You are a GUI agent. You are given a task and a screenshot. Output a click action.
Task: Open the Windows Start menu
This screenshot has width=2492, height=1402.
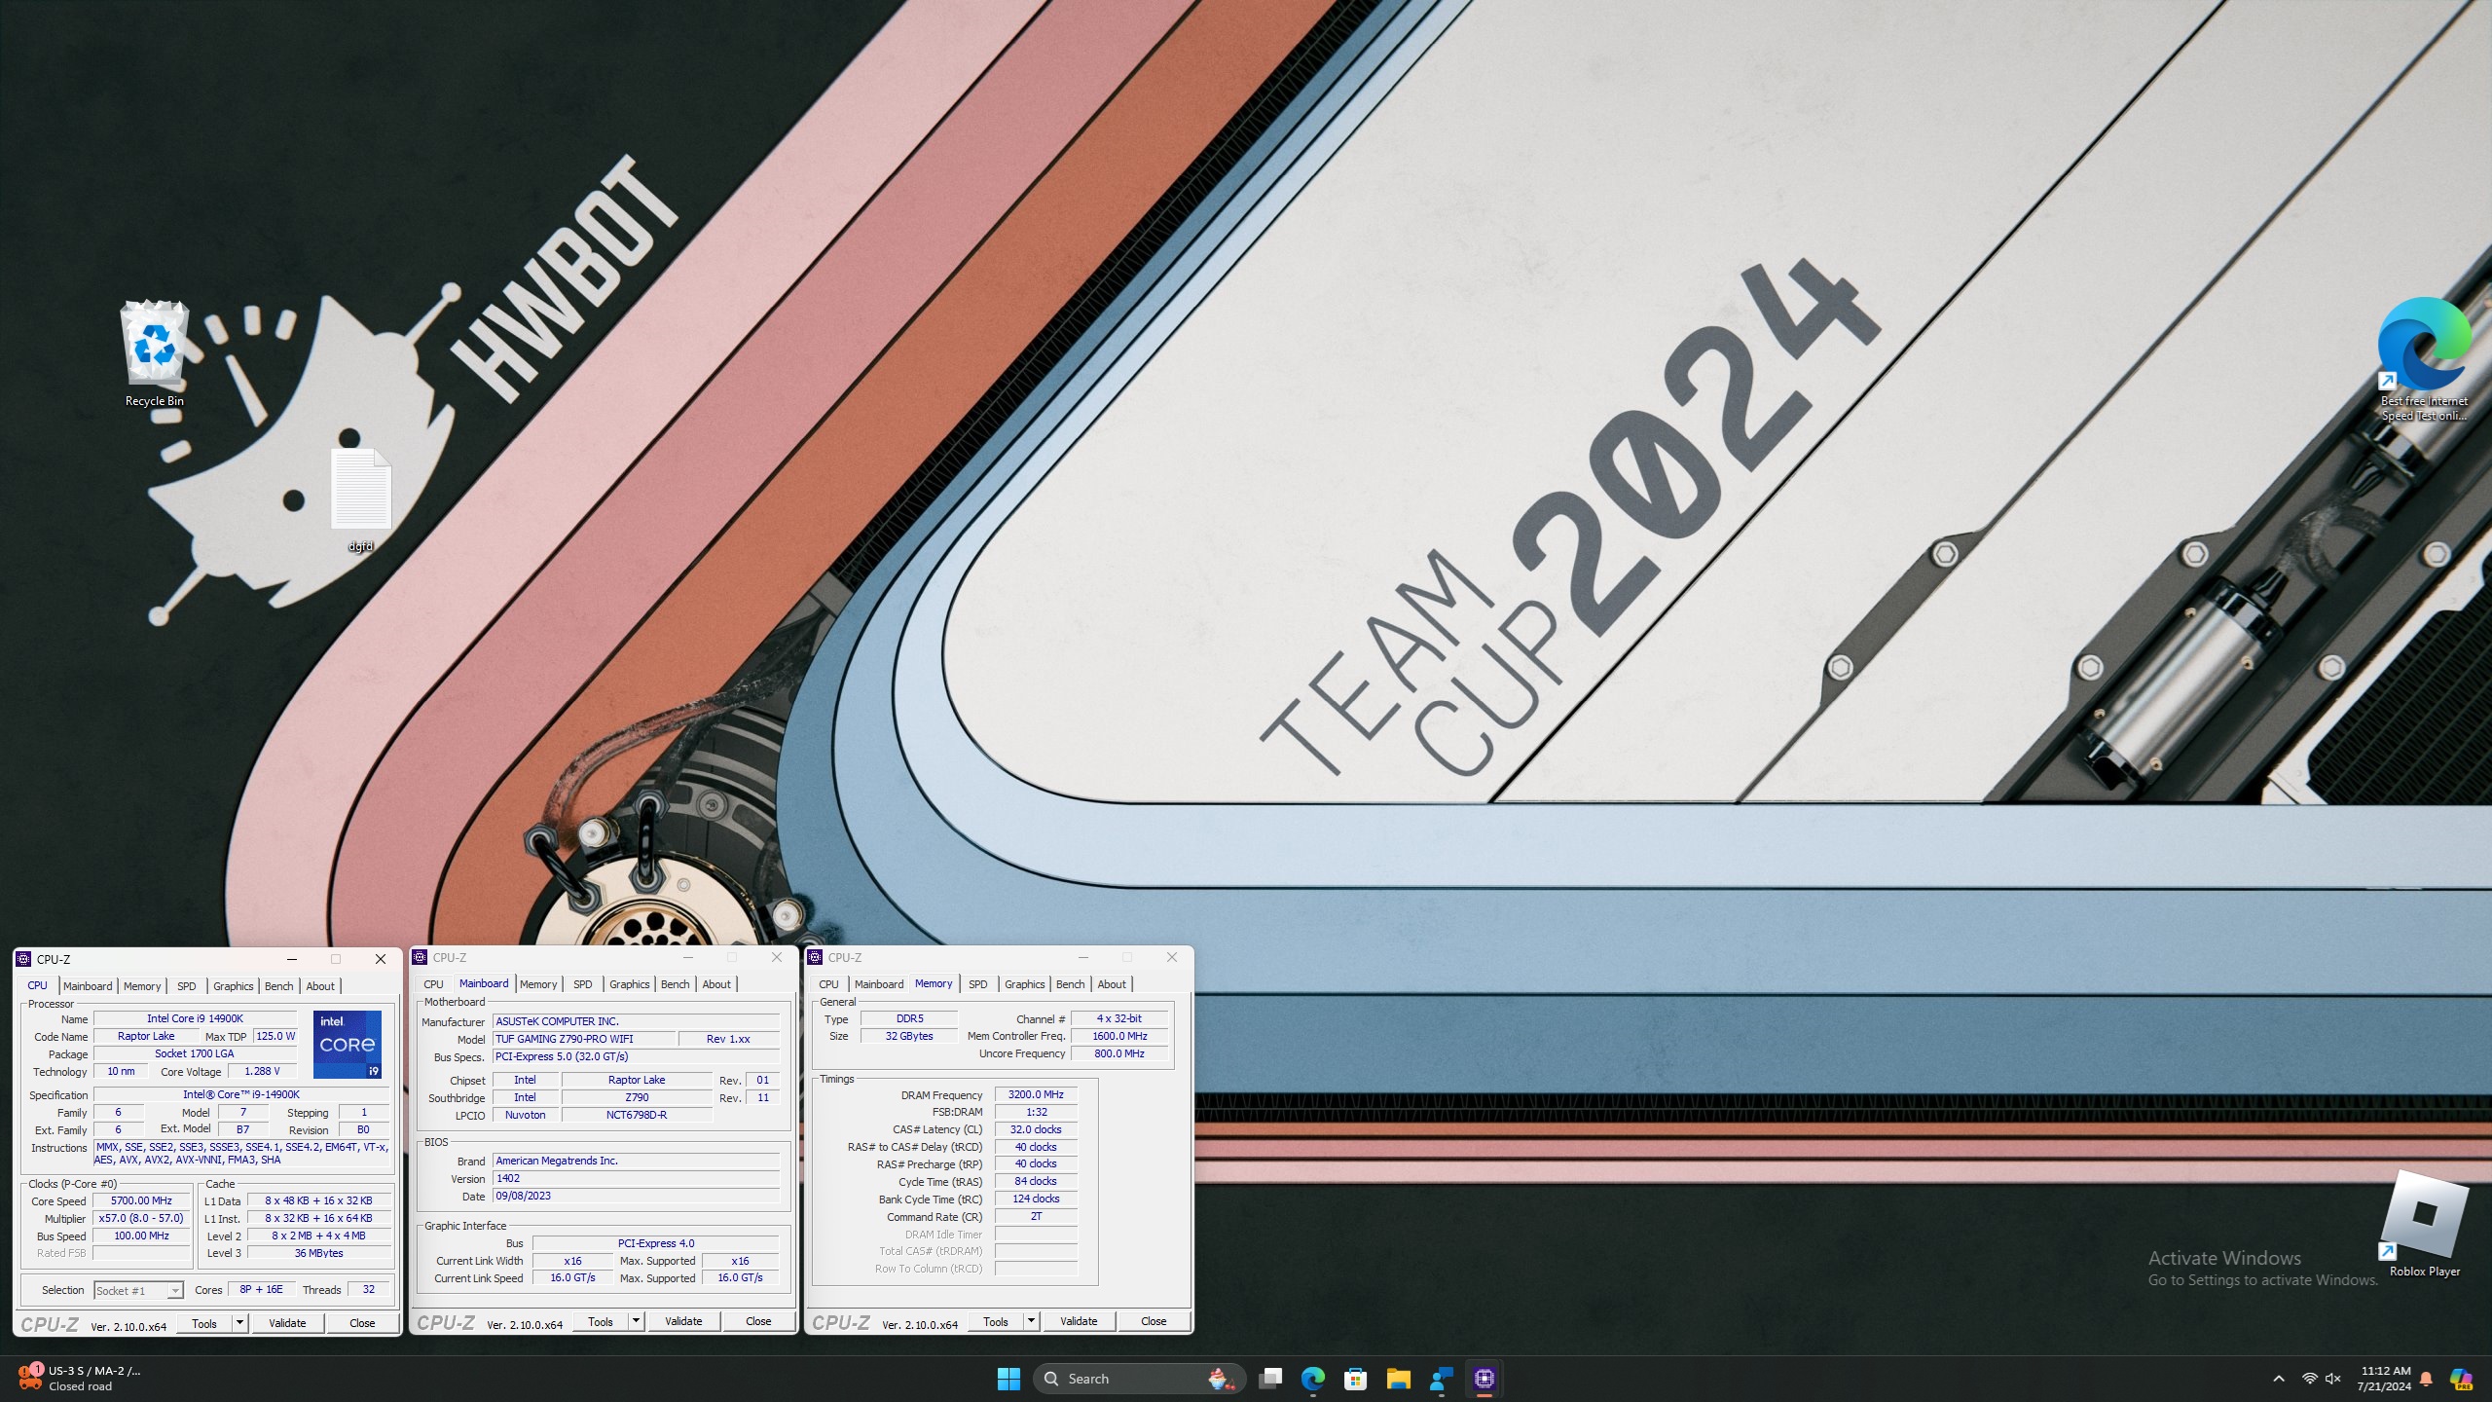[1008, 1379]
